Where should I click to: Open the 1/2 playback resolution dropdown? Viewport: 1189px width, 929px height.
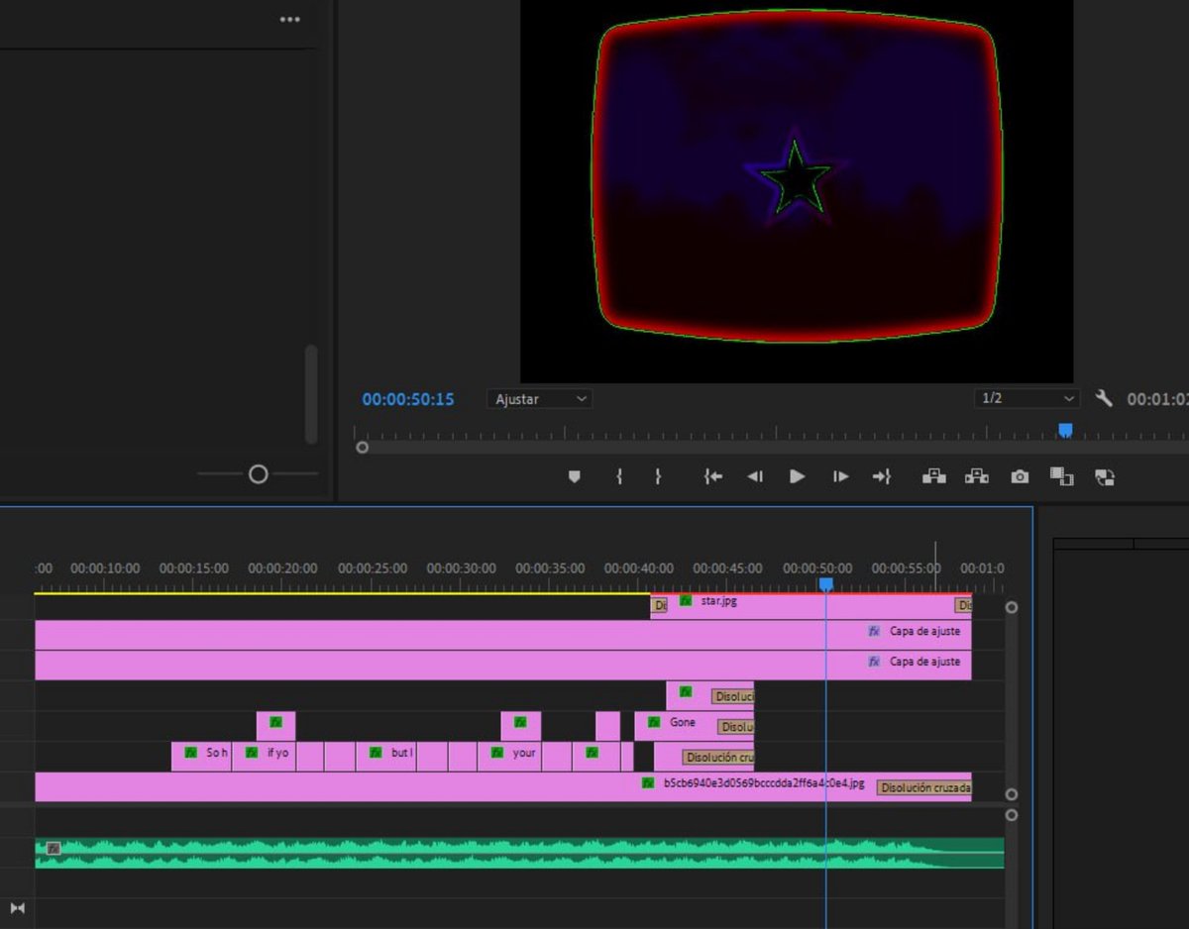(x=1027, y=398)
